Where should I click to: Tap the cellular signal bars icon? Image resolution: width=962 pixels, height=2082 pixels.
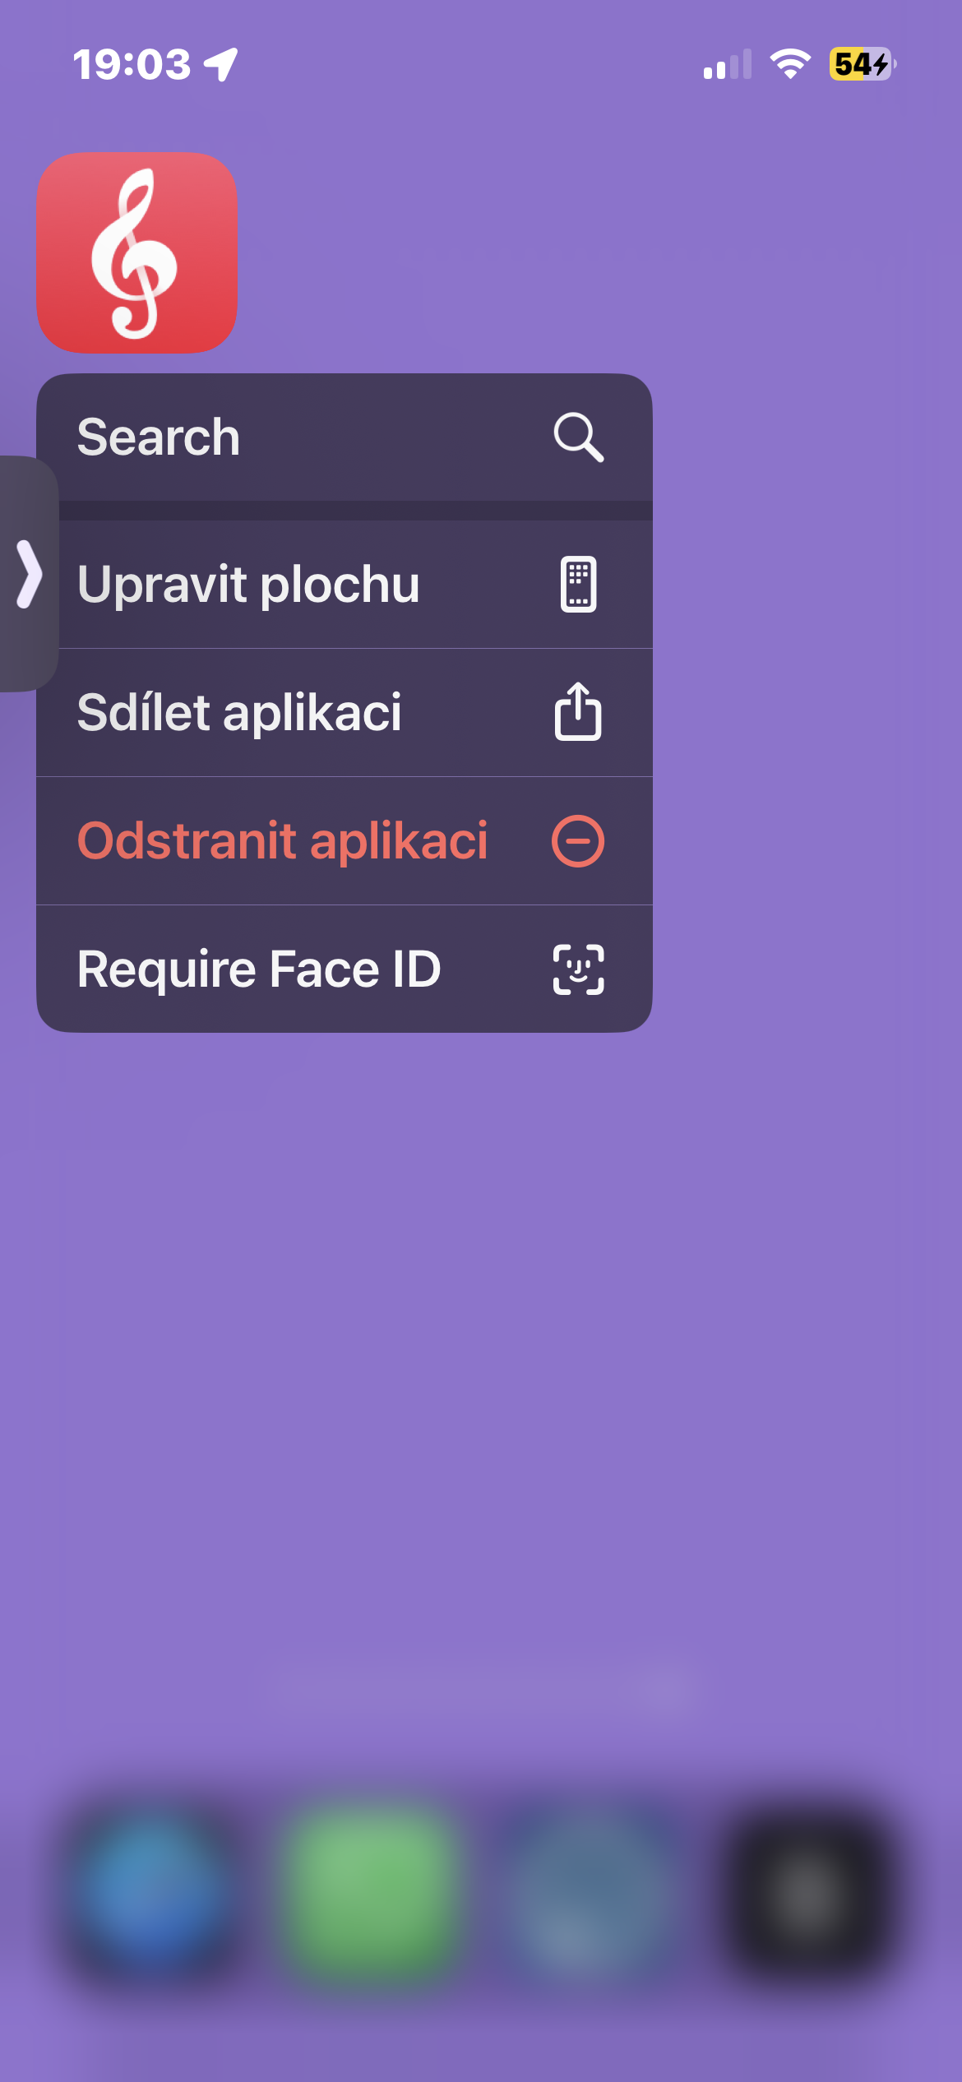pyautogui.click(x=728, y=64)
